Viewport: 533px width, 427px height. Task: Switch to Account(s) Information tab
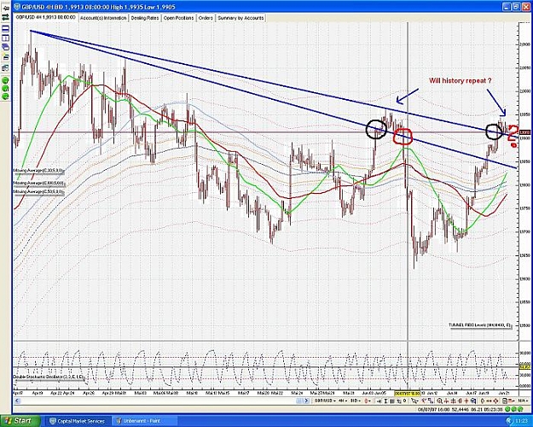coord(103,18)
